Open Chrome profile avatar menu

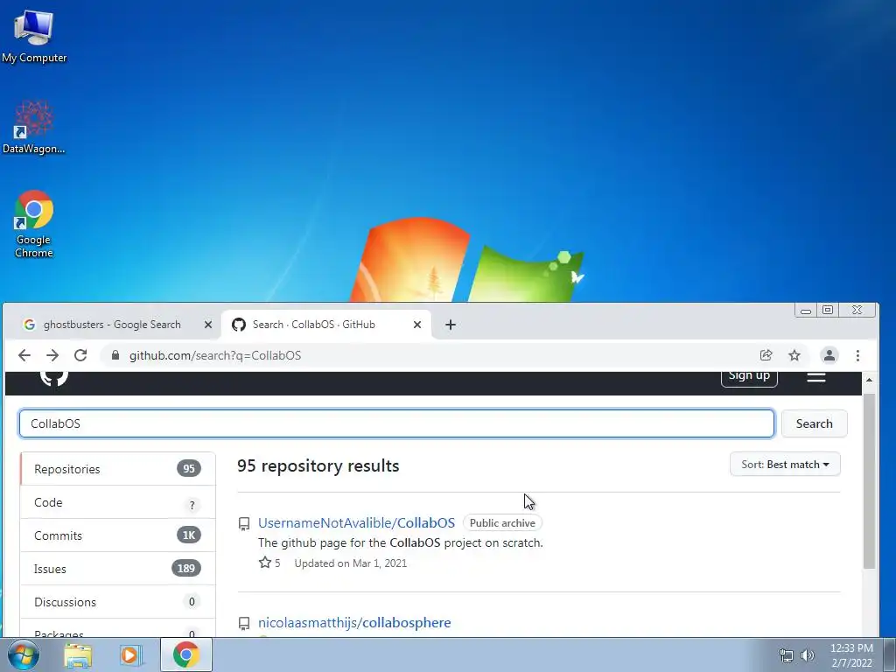click(829, 355)
